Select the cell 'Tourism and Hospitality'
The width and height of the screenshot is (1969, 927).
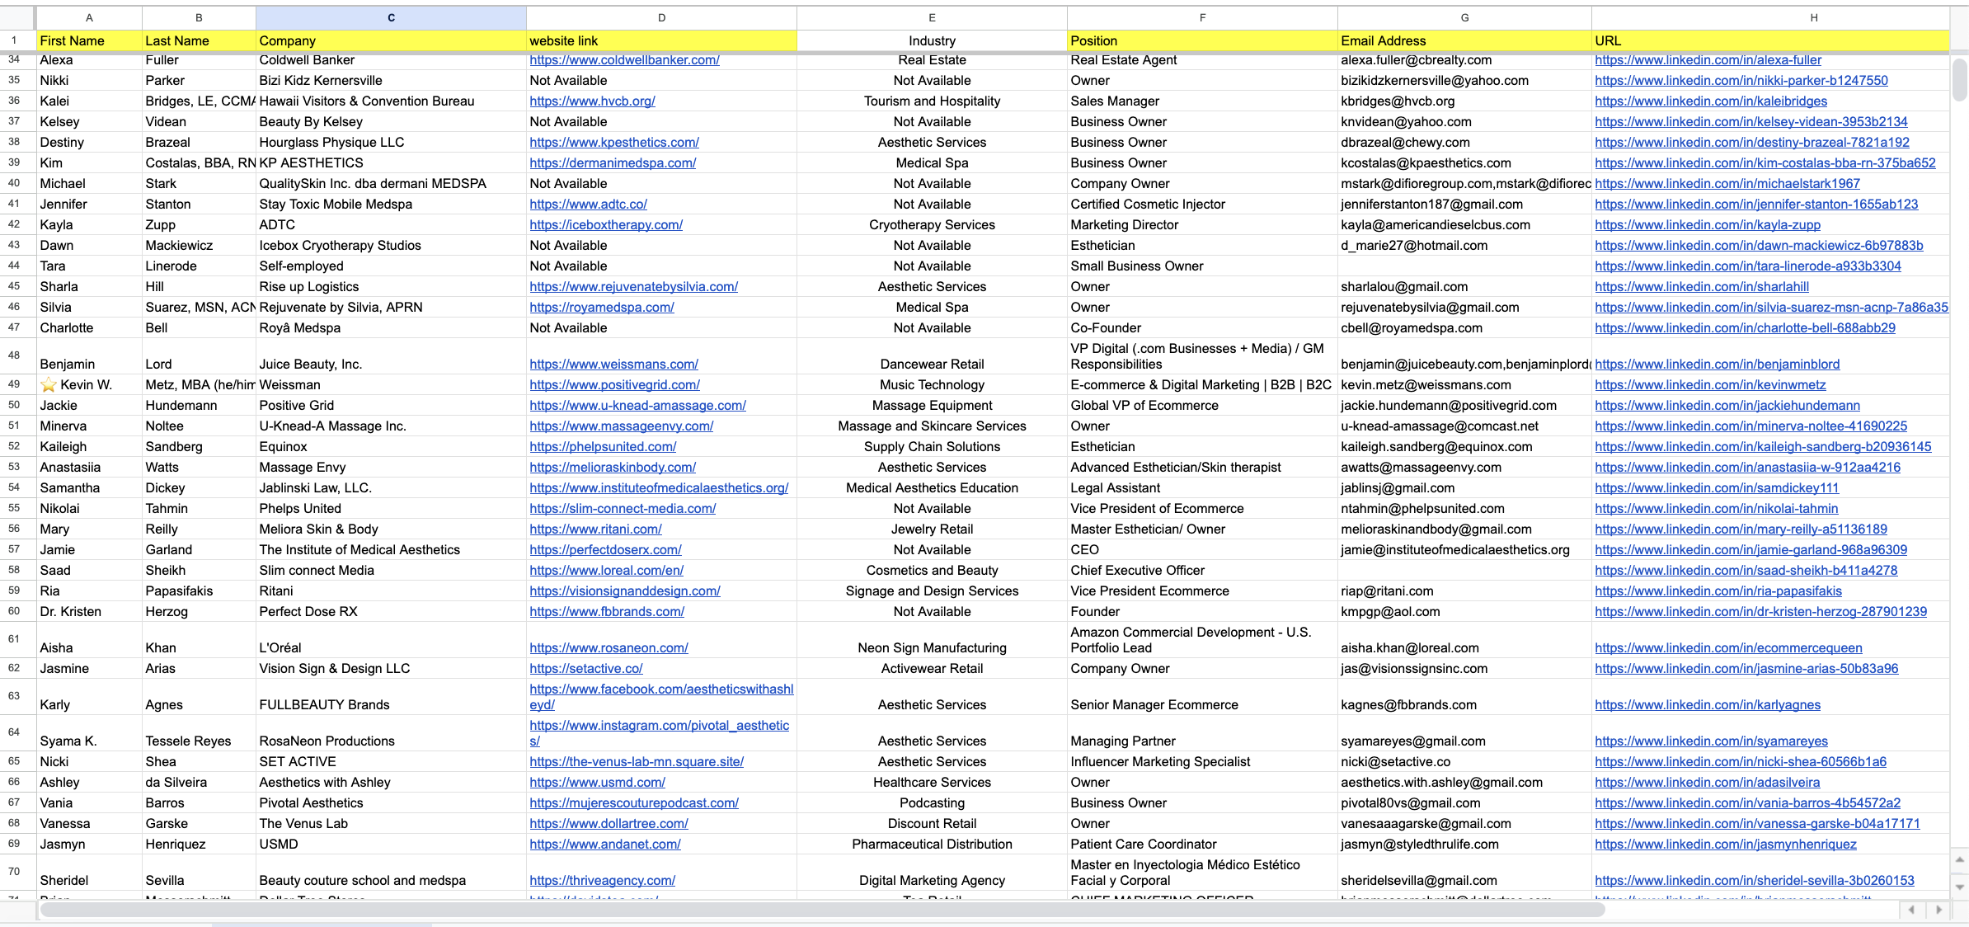932,101
